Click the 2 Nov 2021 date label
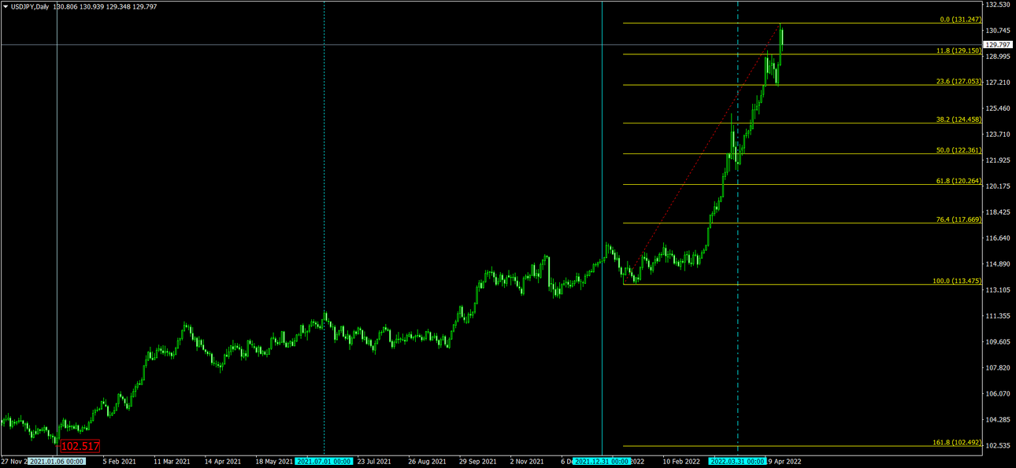This screenshot has width=1016, height=468. click(527, 462)
